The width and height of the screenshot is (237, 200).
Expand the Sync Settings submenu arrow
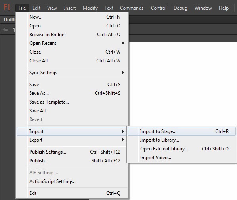[x=123, y=73]
